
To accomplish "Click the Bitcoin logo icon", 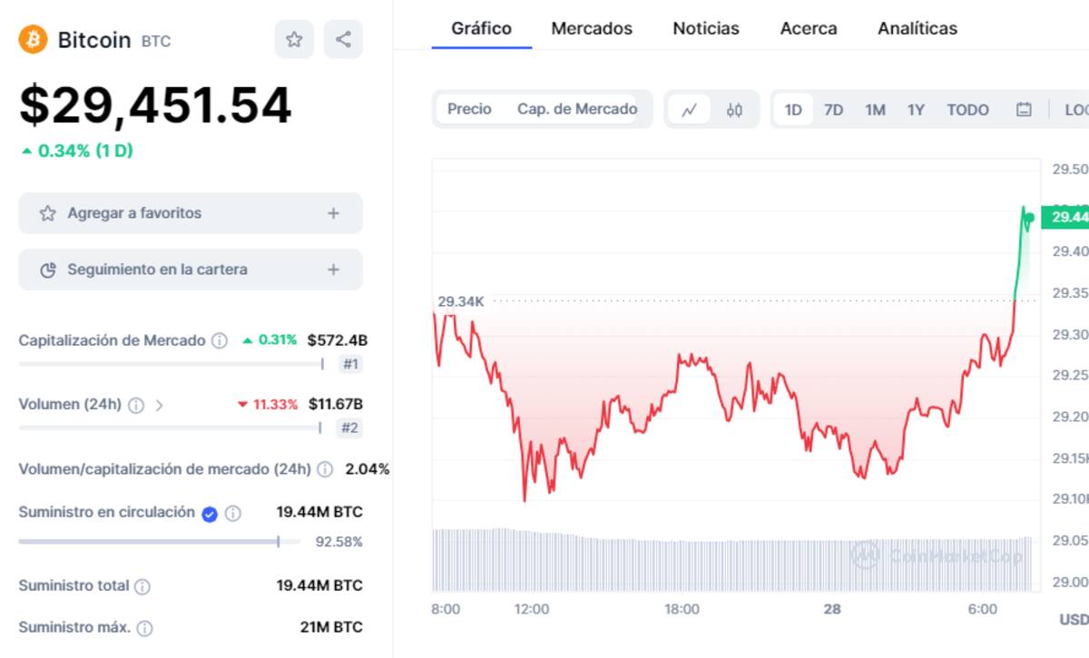I will coord(33,39).
